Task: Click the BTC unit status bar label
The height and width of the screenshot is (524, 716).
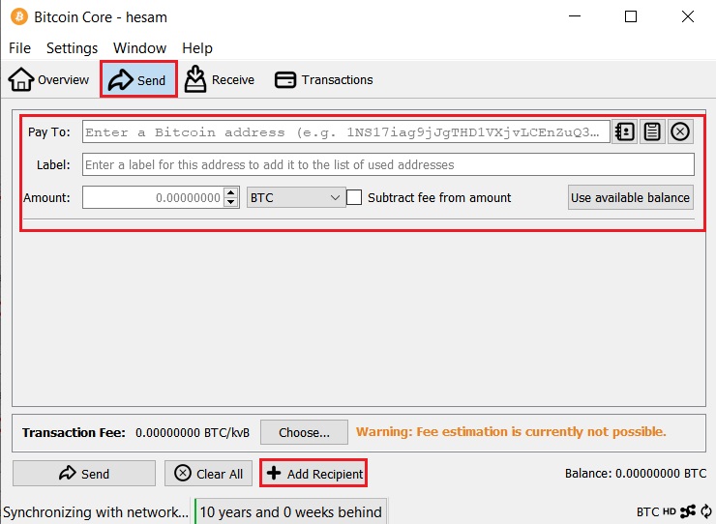Action: point(647,512)
